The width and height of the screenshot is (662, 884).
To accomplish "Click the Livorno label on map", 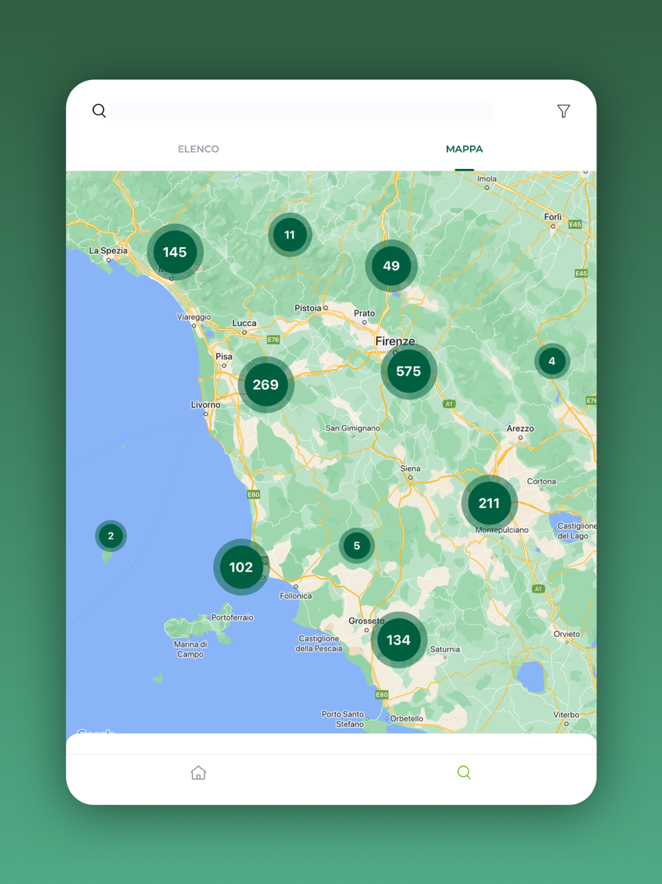I will [x=206, y=405].
